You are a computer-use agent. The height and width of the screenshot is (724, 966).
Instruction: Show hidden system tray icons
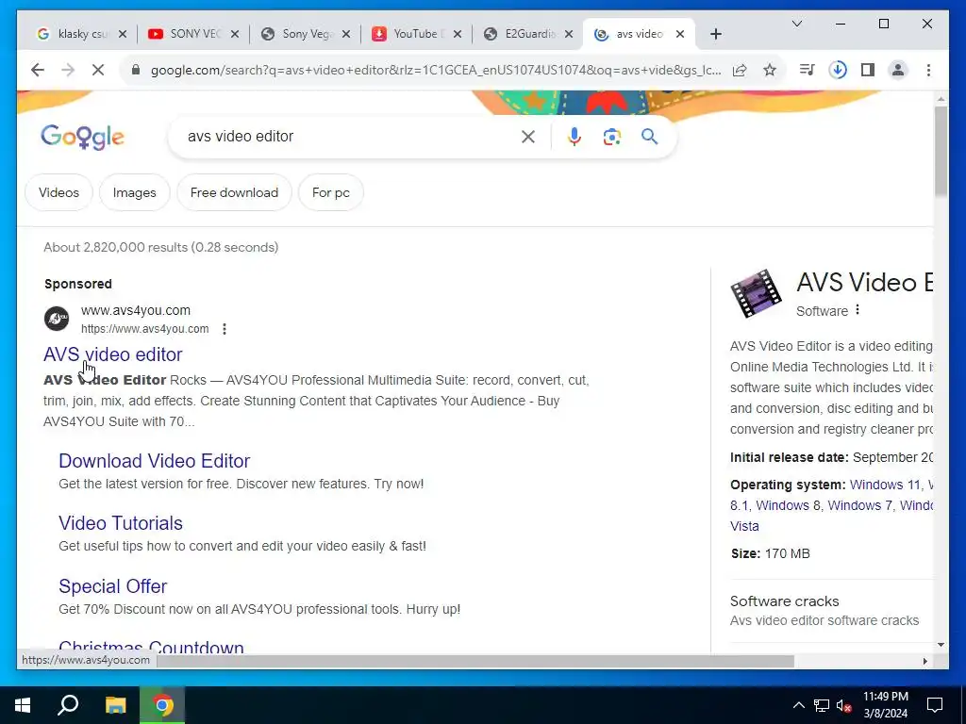point(798,705)
